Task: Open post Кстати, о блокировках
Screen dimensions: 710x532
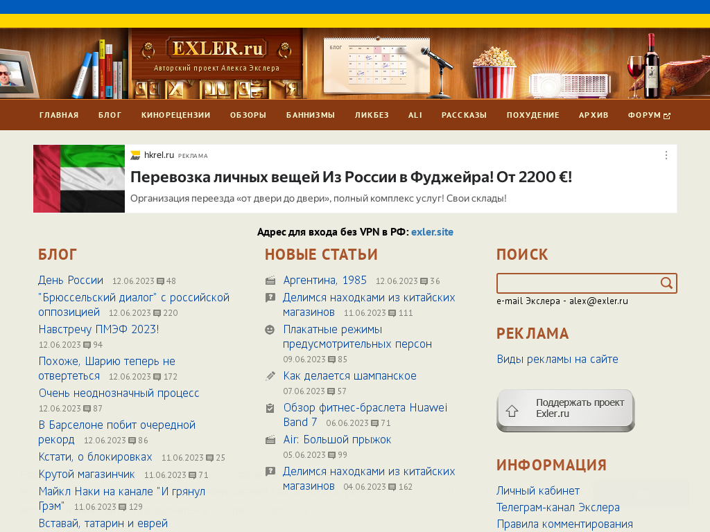Action: coord(95,457)
